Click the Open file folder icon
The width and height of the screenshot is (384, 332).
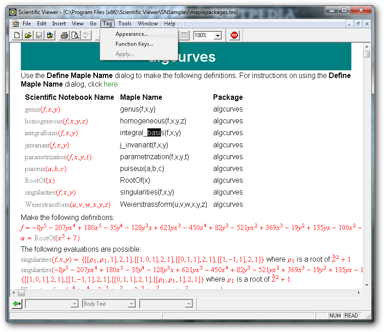click(28, 35)
